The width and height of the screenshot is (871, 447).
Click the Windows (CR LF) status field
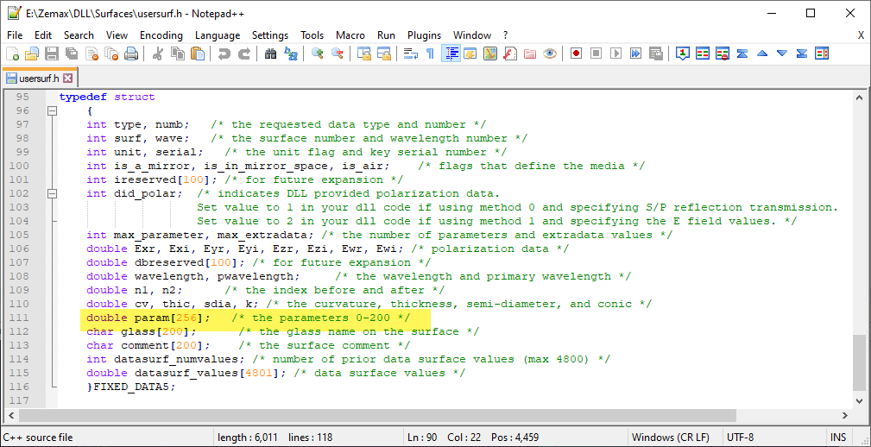(670, 437)
